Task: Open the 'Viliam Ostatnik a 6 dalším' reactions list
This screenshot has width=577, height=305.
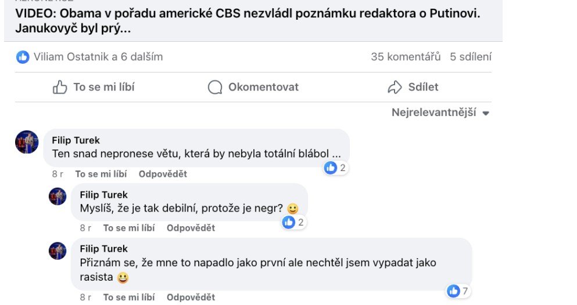Action: (x=98, y=57)
